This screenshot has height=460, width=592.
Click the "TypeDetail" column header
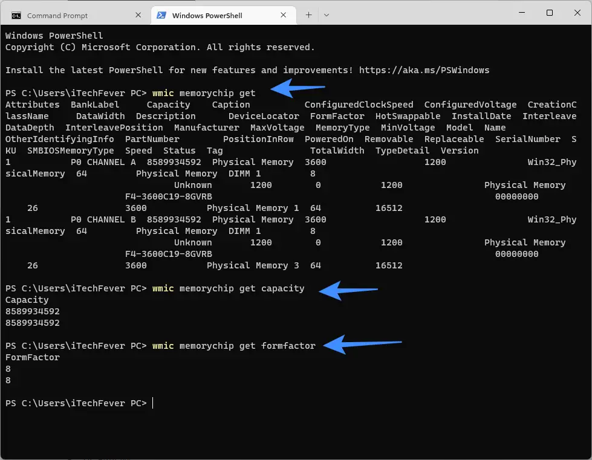click(403, 151)
